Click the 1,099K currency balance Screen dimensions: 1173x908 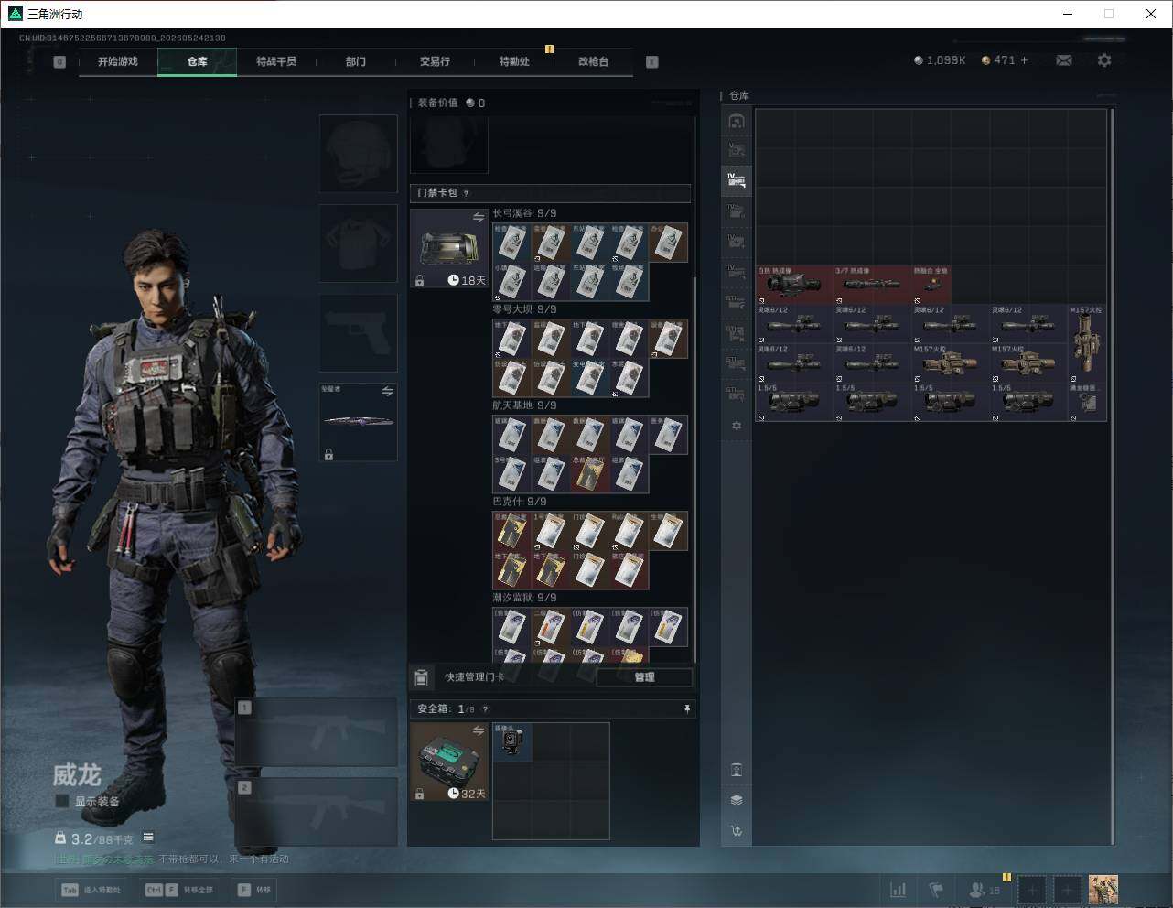940,60
